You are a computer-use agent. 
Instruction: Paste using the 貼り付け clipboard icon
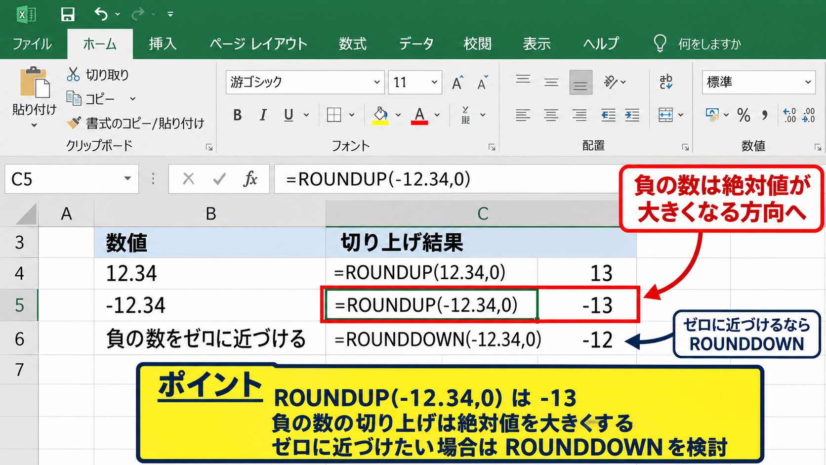pyautogui.click(x=35, y=83)
